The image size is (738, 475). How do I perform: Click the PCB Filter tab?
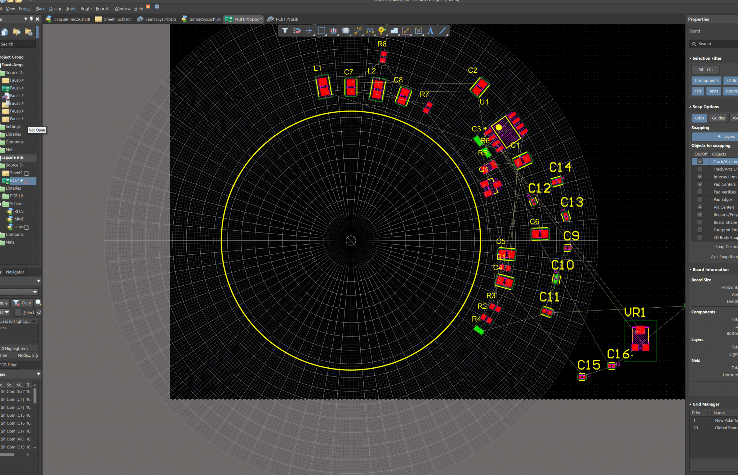[x=9, y=365]
